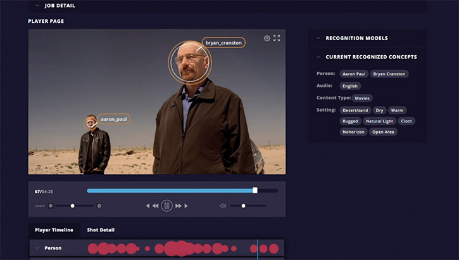Click the fast-forward double-arrow button
Image resolution: width=459 pixels, height=260 pixels.
[179, 205]
